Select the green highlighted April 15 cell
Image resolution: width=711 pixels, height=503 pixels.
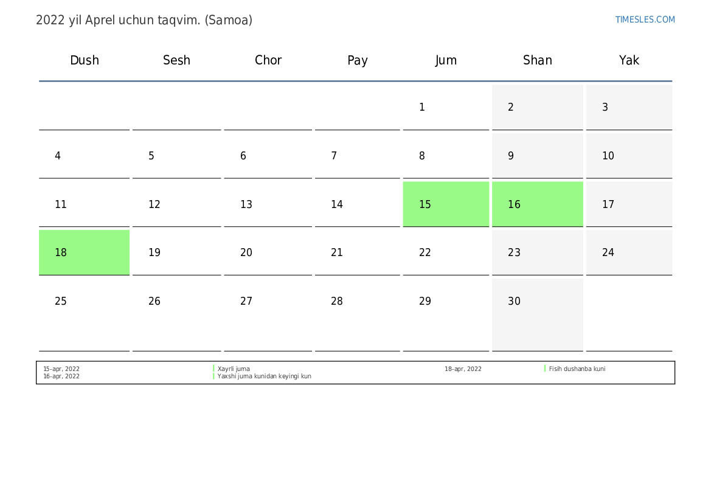(x=445, y=204)
